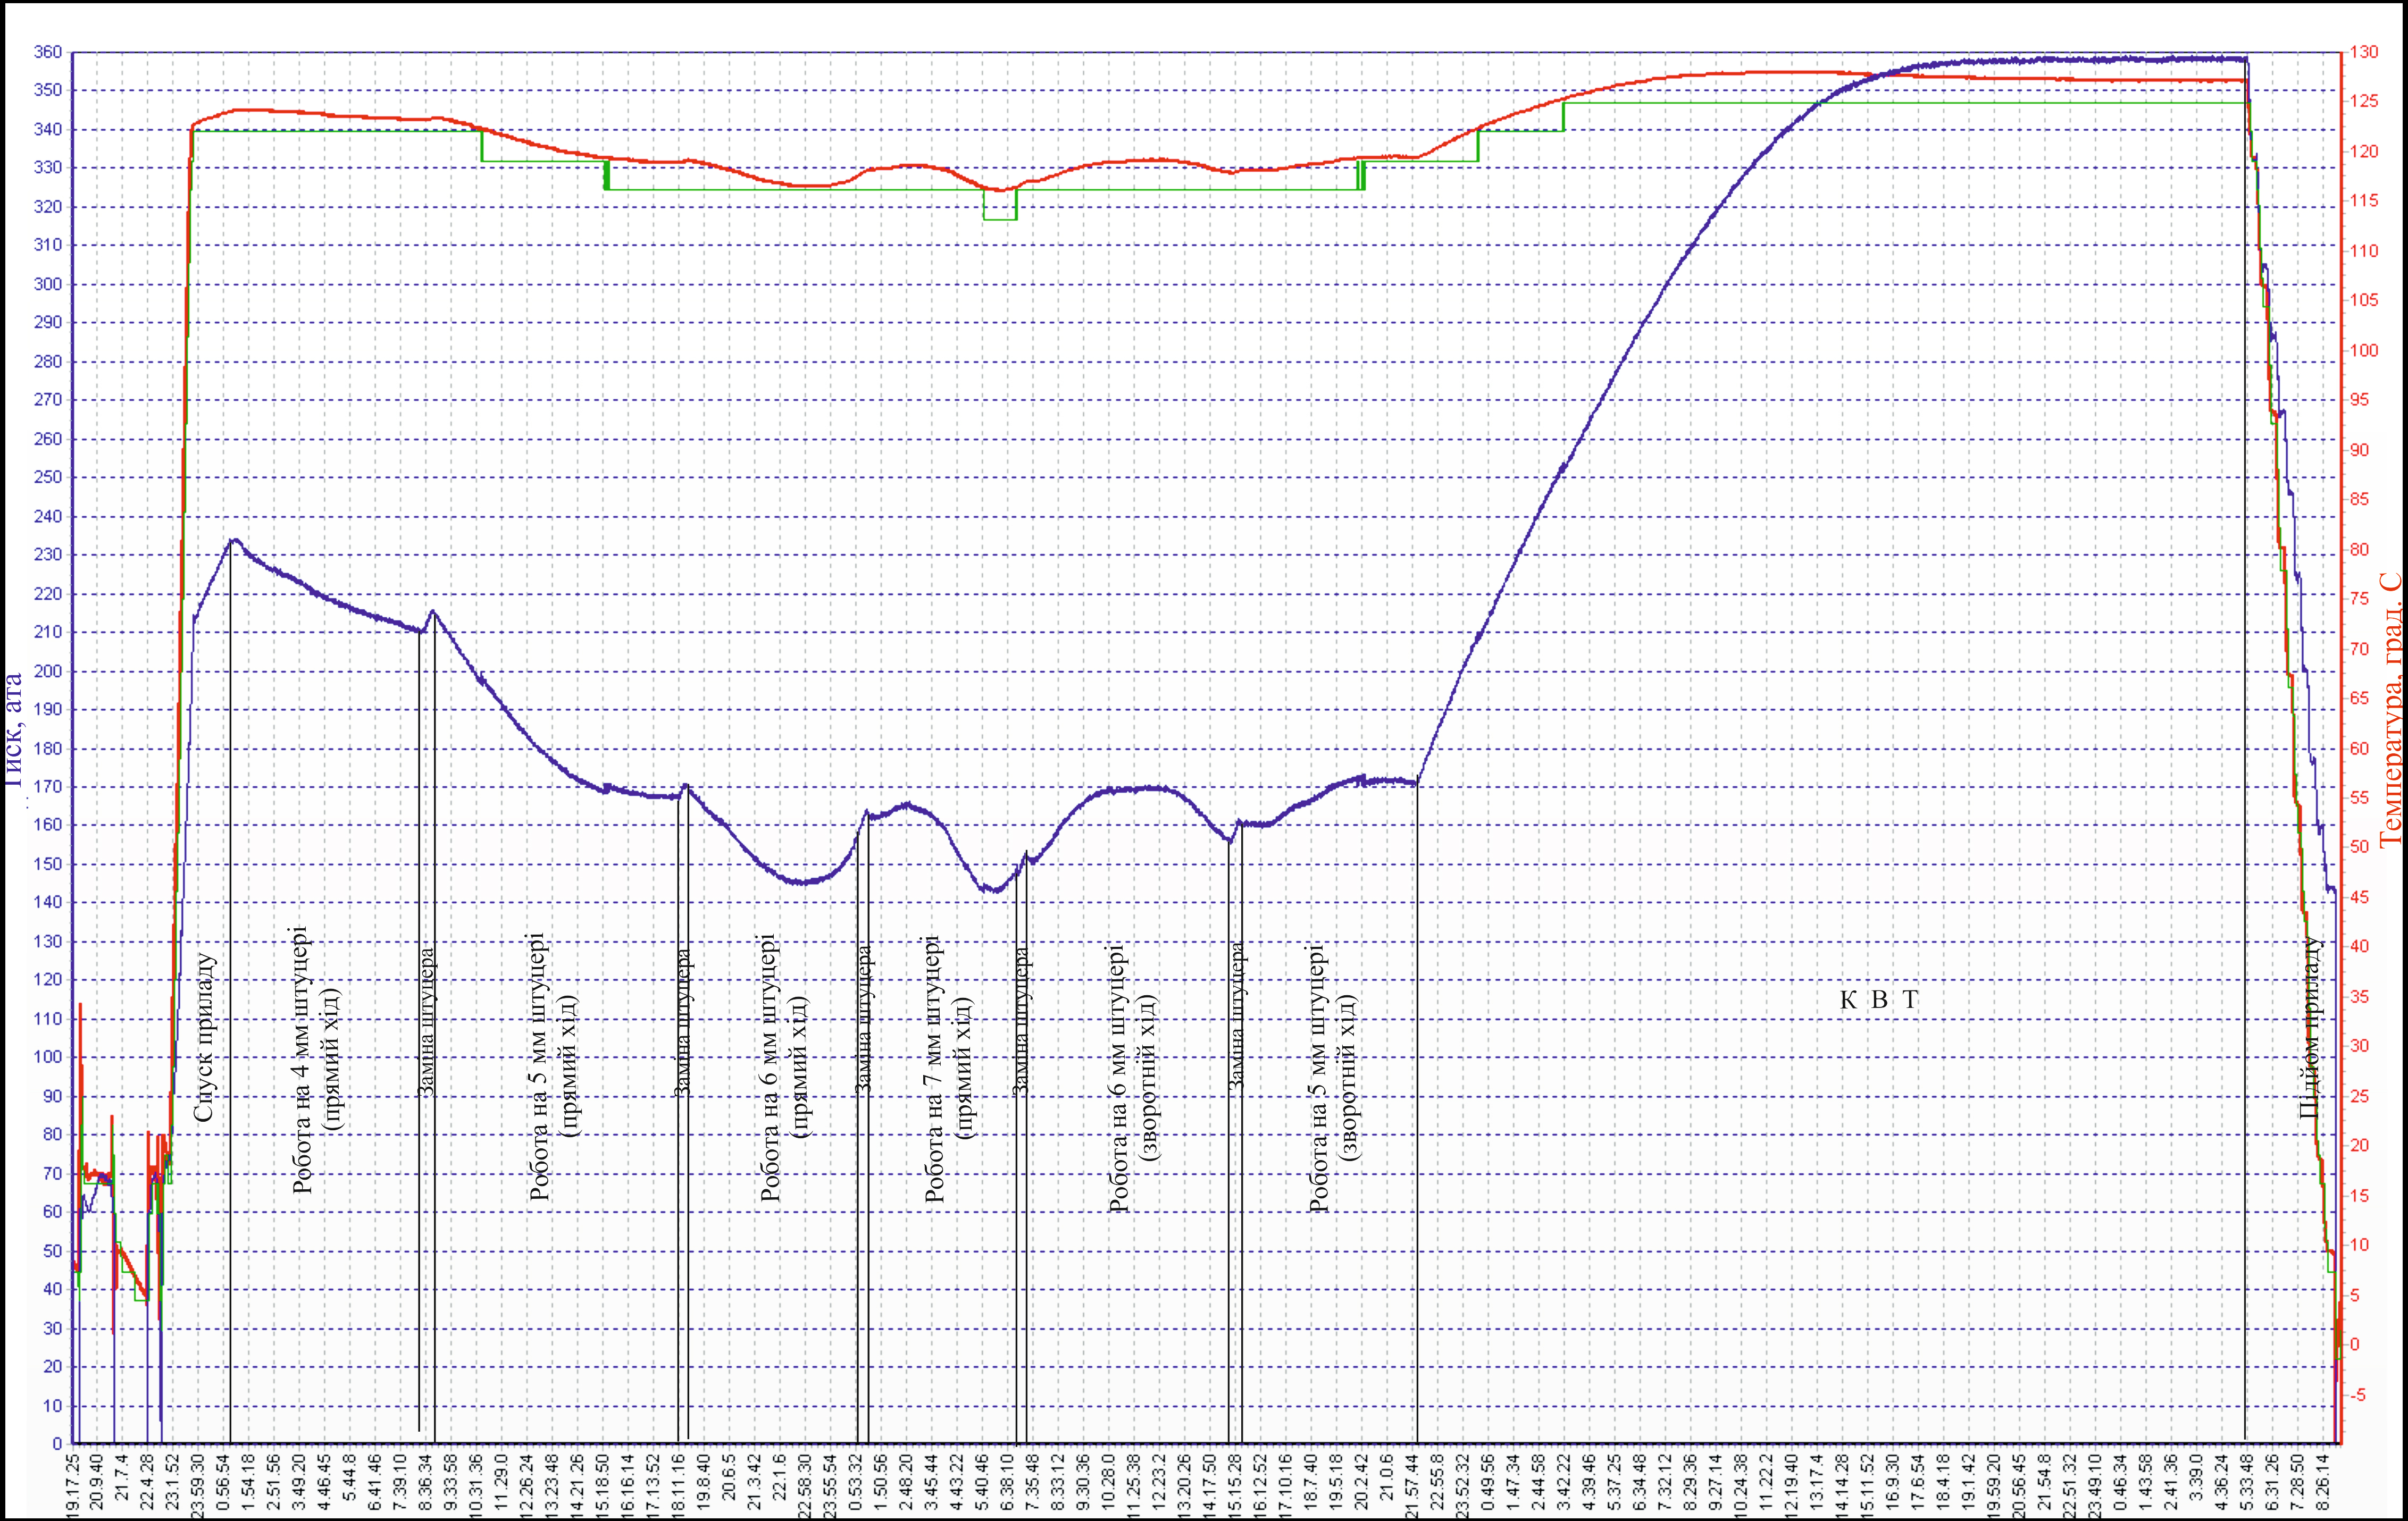Click the "Тиск, ата" axis title

[x=14, y=729]
